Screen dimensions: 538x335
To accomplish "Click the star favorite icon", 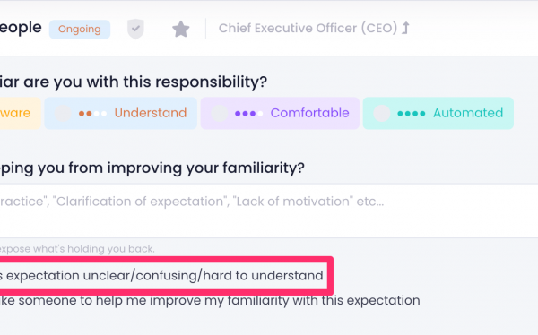I will click(181, 29).
